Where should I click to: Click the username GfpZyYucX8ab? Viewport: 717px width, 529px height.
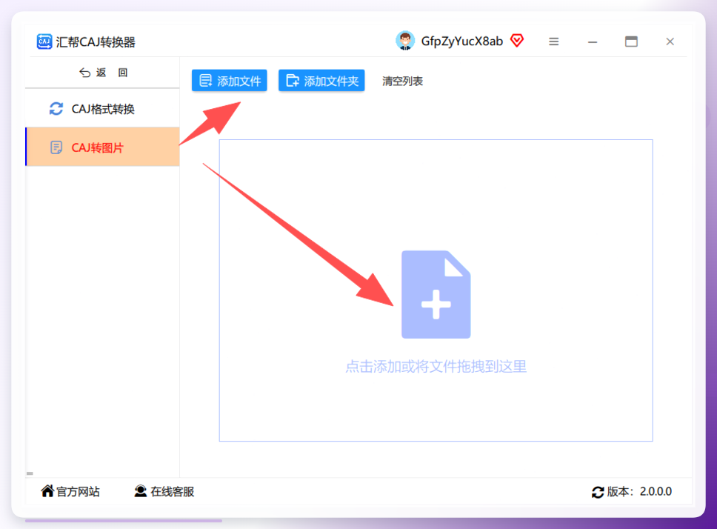coord(462,41)
